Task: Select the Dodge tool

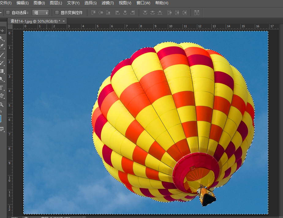Action: pos(2,79)
